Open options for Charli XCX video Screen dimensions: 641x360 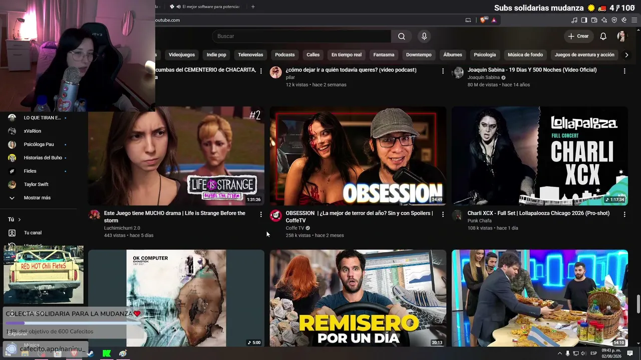coord(624,214)
